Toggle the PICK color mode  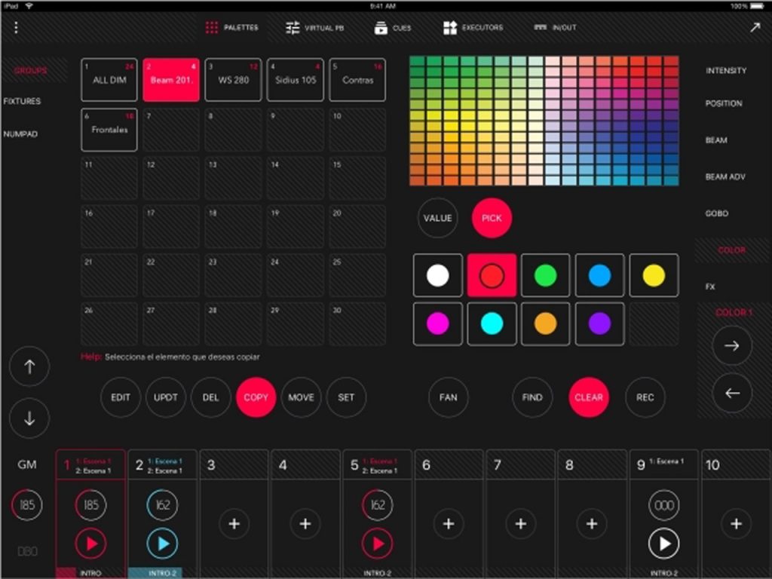(x=492, y=218)
